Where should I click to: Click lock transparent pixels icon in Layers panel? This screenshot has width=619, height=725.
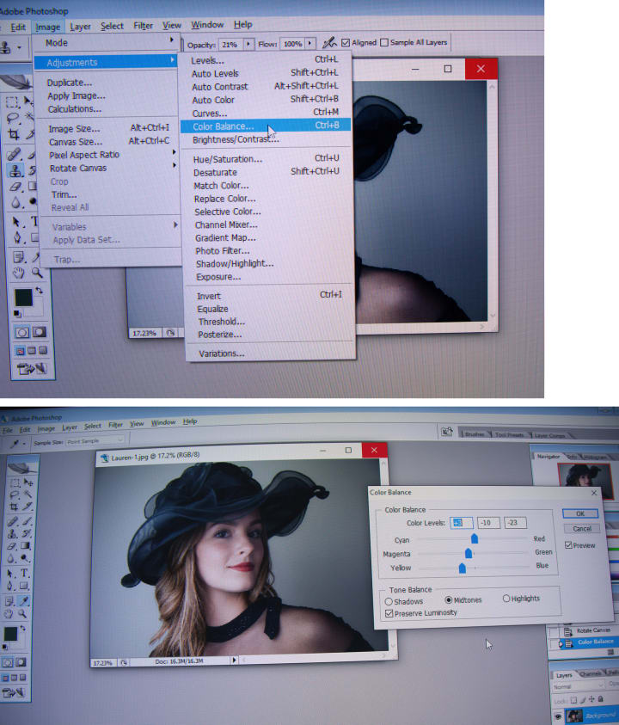[573, 700]
